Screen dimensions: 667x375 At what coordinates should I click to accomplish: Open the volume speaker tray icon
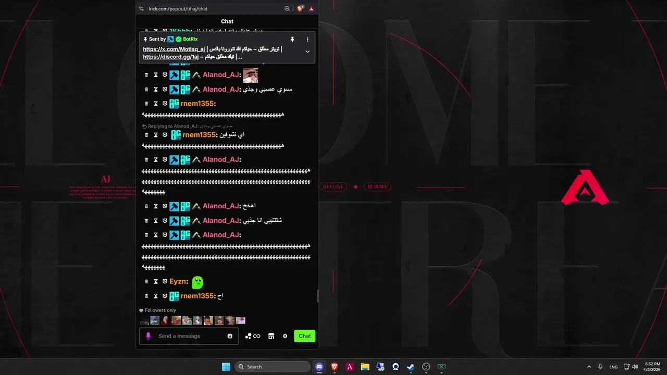pyautogui.click(x=635, y=367)
